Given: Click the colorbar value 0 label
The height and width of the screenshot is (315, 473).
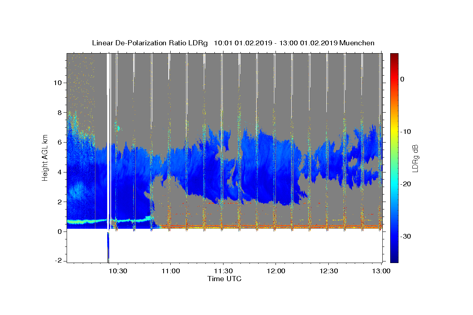Looking at the screenshot, I should pos(402,79).
